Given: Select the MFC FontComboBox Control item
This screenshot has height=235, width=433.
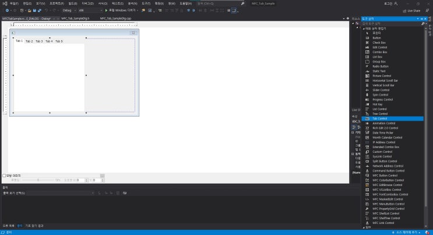Looking at the screenshot, I should pos(393,194).
